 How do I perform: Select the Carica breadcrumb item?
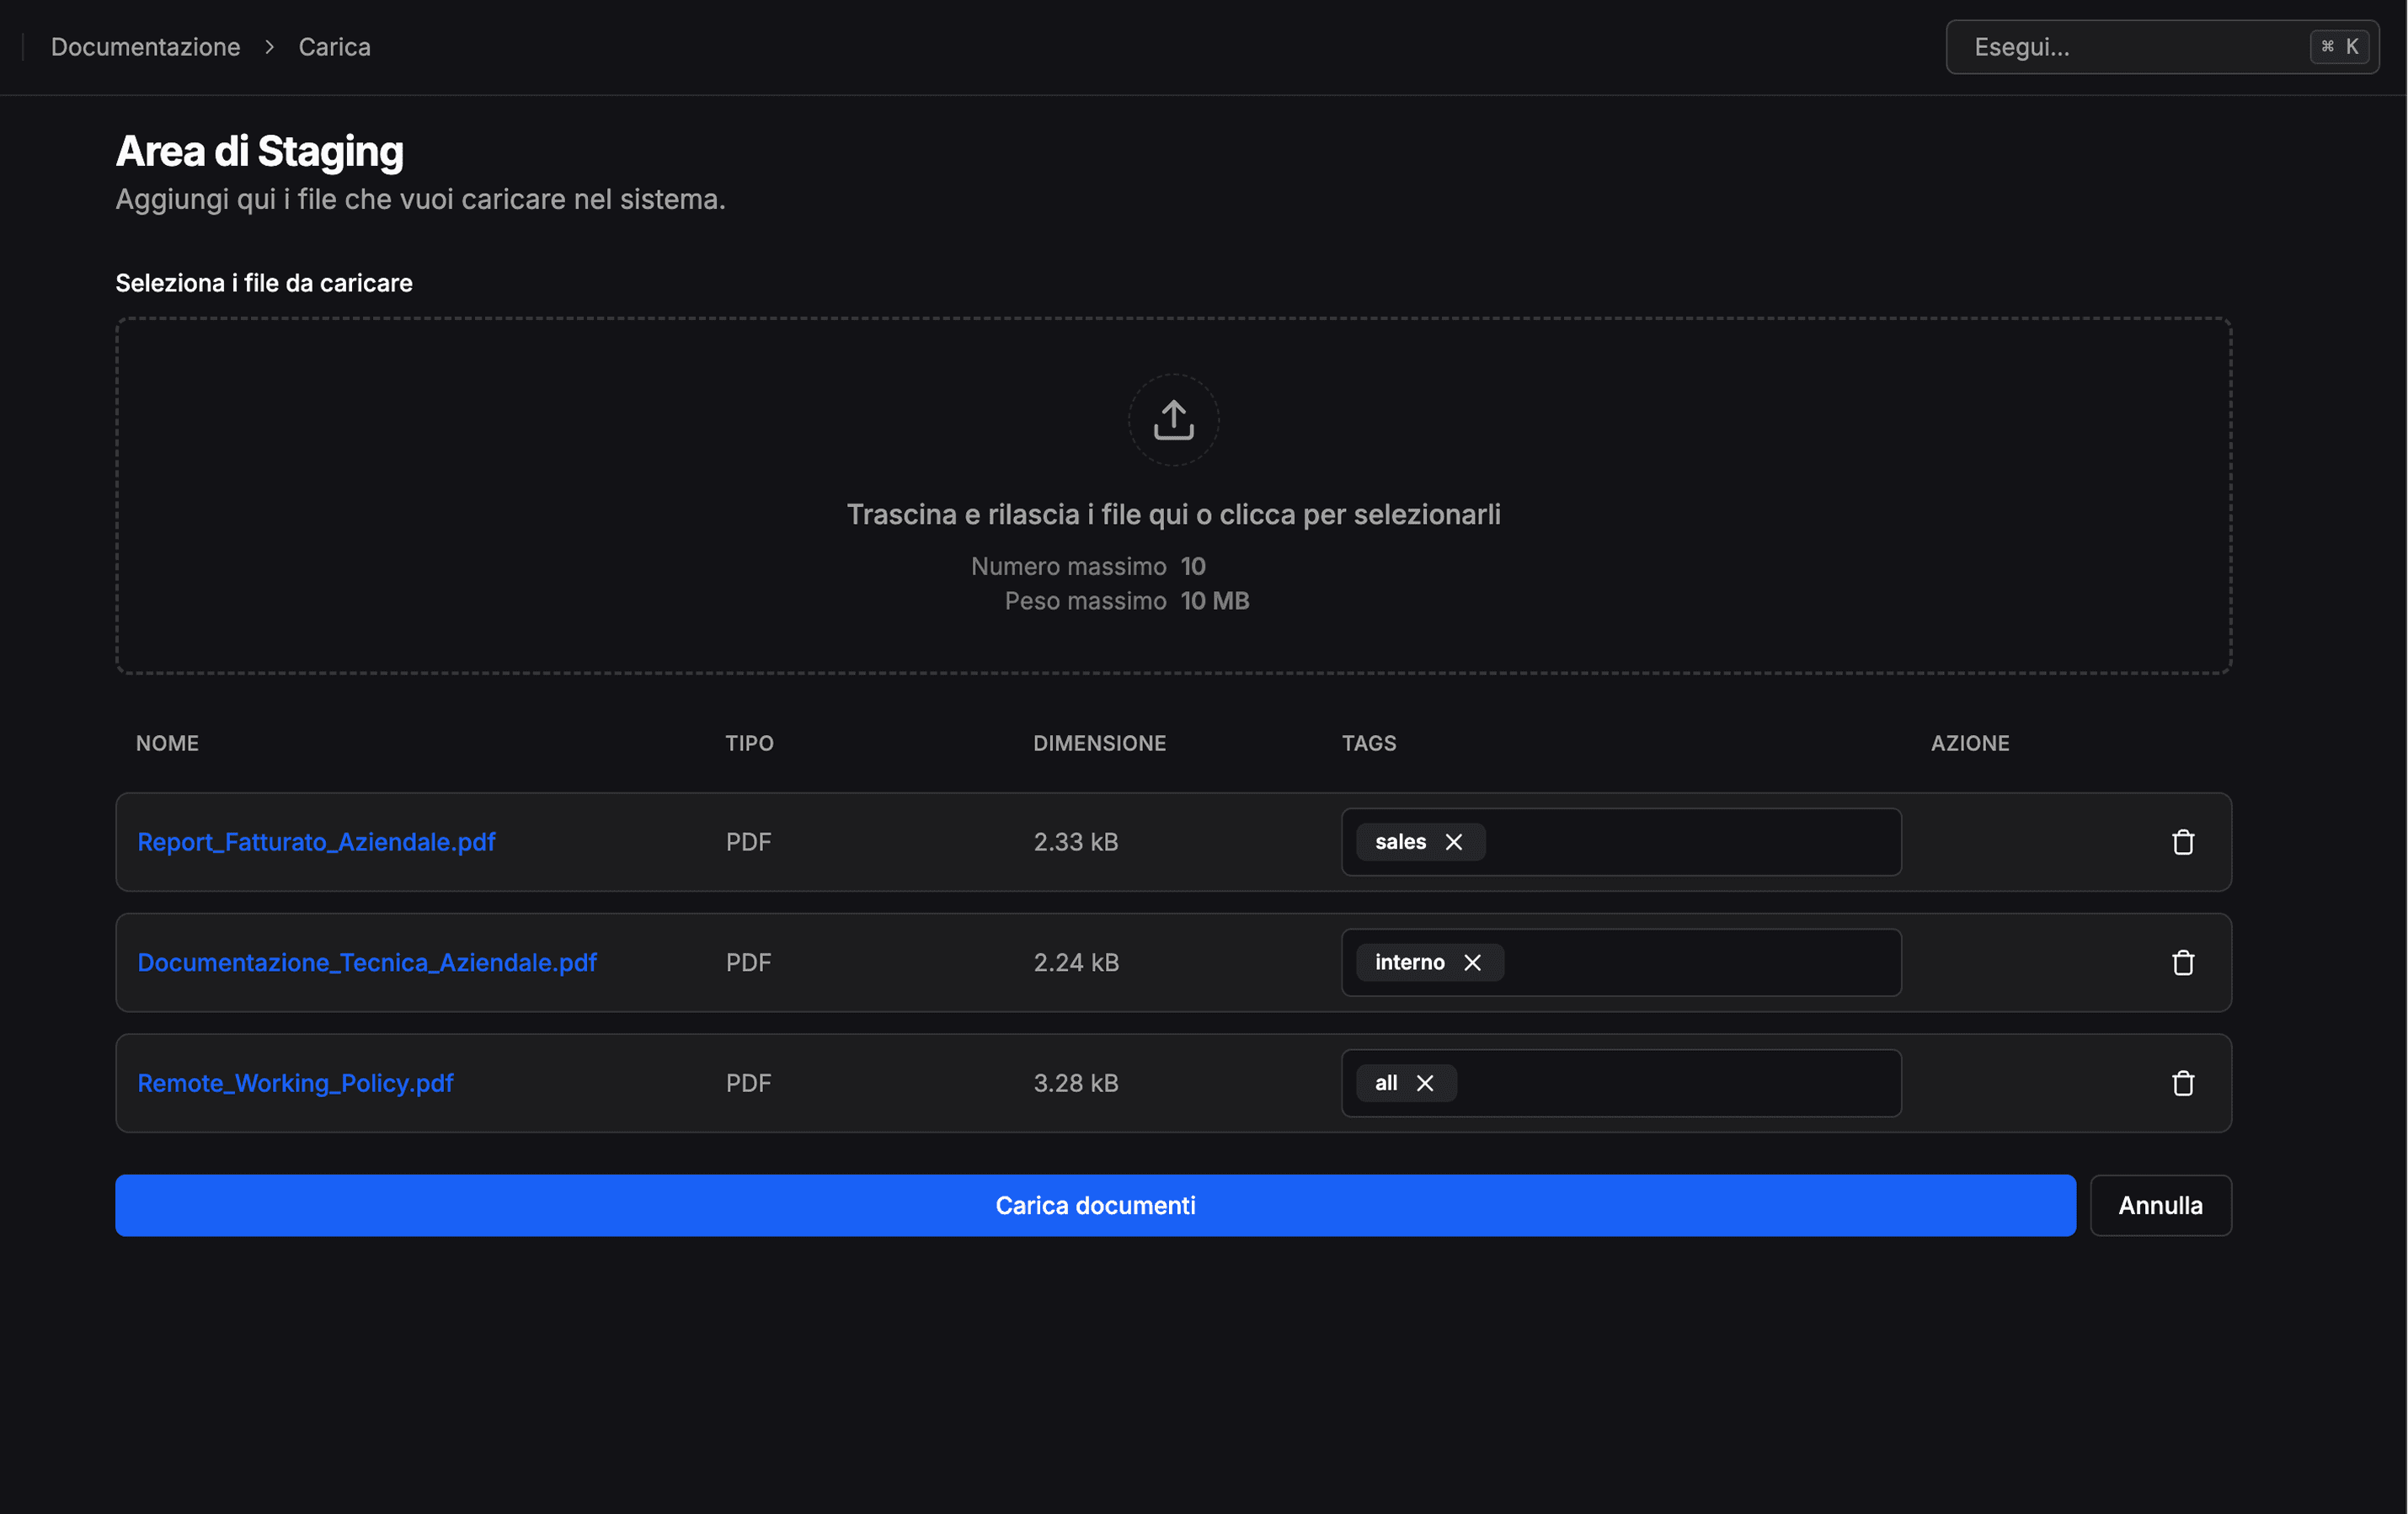click(x=334, y=46)
